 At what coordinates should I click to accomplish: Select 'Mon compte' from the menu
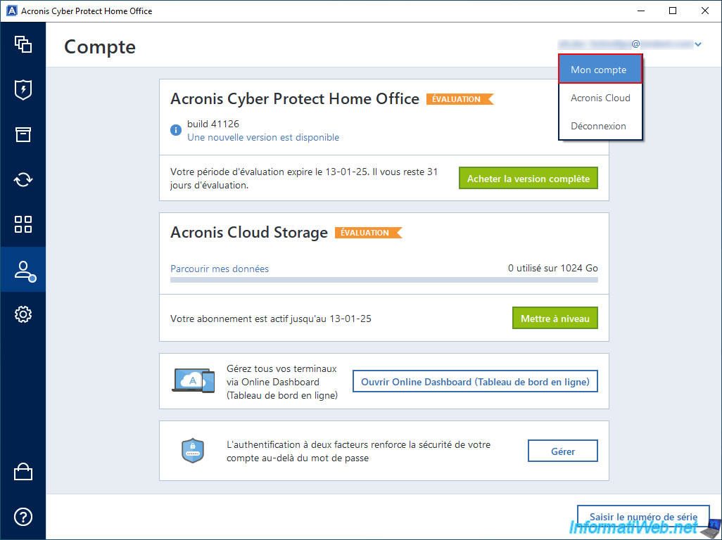(x=600, y=70)
